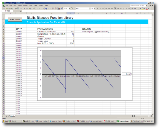Open the paste options dropdown arrow
160x129 pixels.
(32, 9)
